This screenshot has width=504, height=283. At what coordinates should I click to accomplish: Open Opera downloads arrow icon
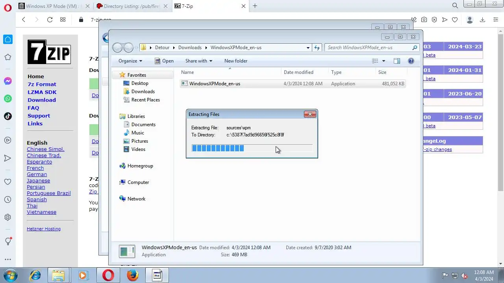482,20
